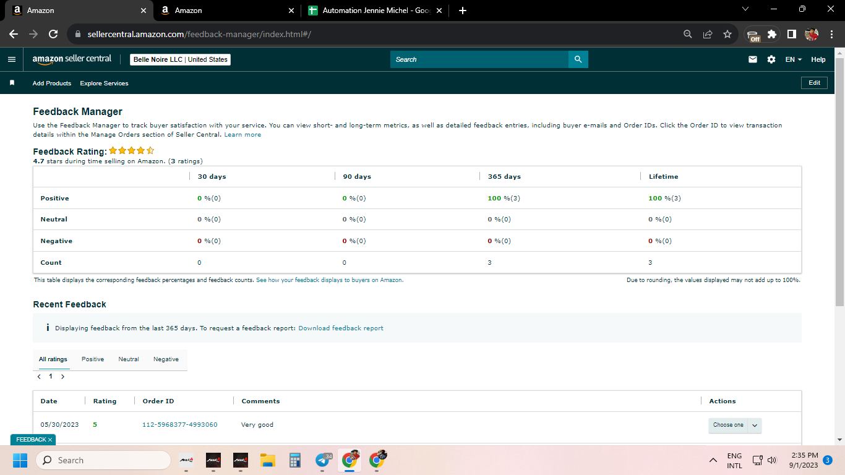Open the EN language dropdown
Screen dimensions: 845x475
794,59
